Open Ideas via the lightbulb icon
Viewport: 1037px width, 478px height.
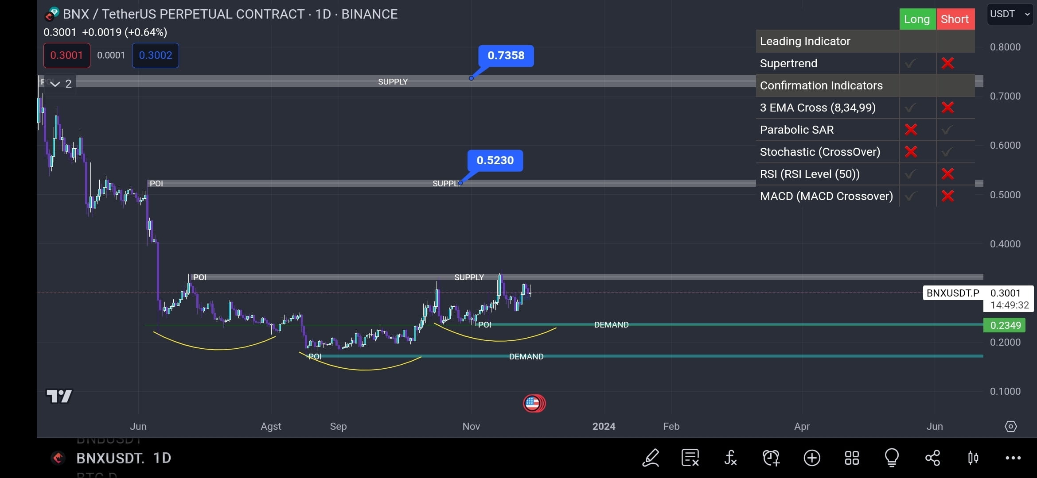click(x=891, y=458)
